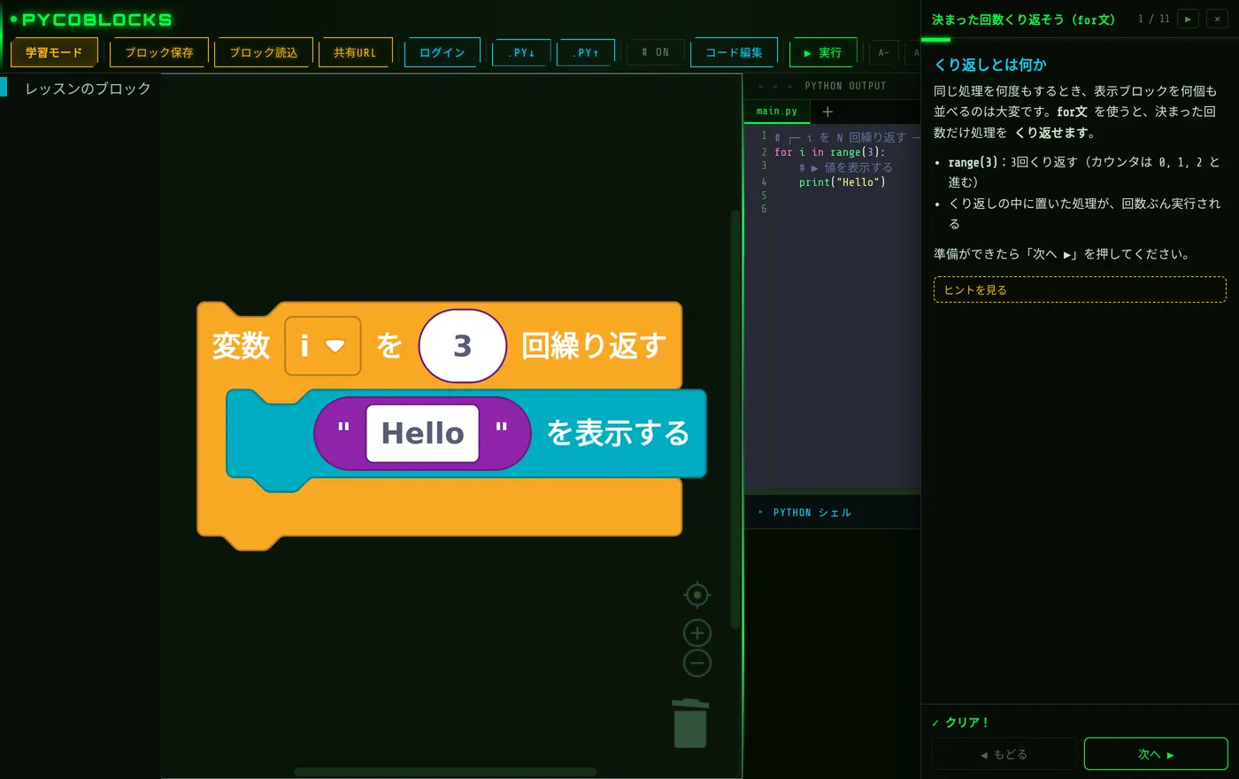Click the lesson progress bar
This screenshot has height=779, width=1239.
[1080, 40]
